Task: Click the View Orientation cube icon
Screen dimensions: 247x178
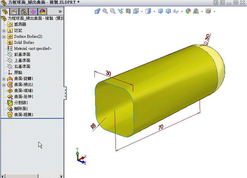Action: tap(136, 11)
